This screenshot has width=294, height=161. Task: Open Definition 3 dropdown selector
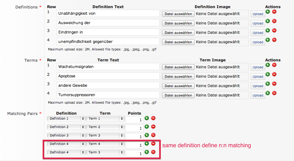pyautogui.click(x=66, y=136)
